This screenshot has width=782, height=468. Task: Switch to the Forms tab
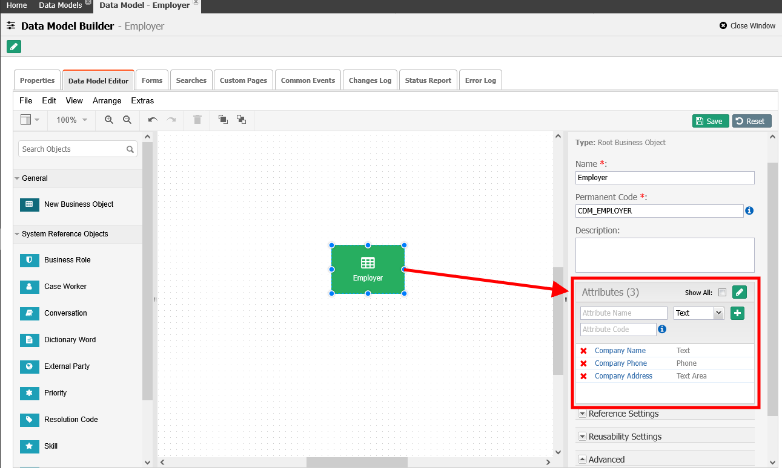[152, 80]
